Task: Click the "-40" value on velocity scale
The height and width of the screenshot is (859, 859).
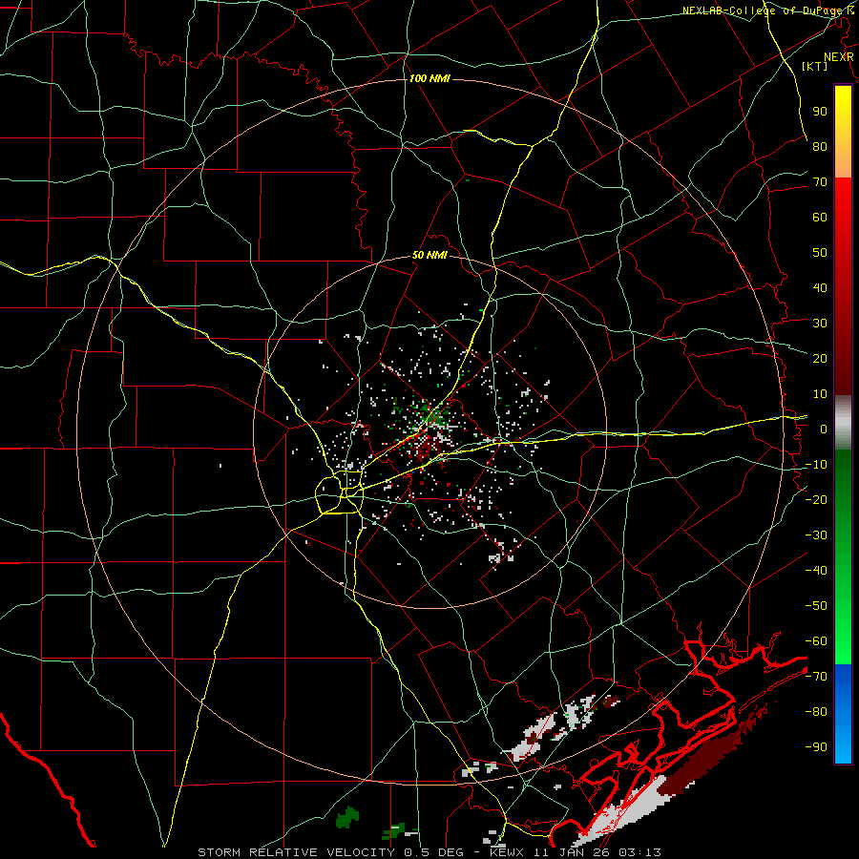Action: tap(816, 571)
